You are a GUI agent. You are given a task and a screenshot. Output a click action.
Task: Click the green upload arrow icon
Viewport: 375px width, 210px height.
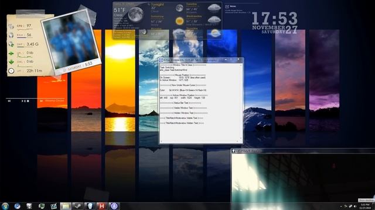click(x=11, y=53)
